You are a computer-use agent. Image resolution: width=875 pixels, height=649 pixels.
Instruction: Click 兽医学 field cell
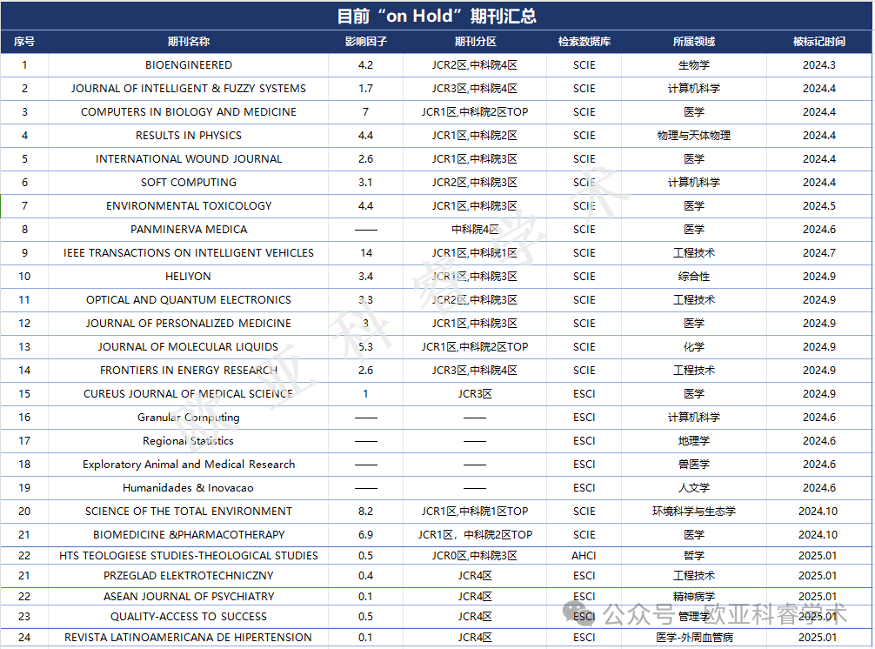click(x=693, y=464)
